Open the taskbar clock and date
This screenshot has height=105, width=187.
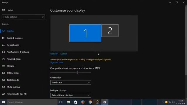point(181,102)
